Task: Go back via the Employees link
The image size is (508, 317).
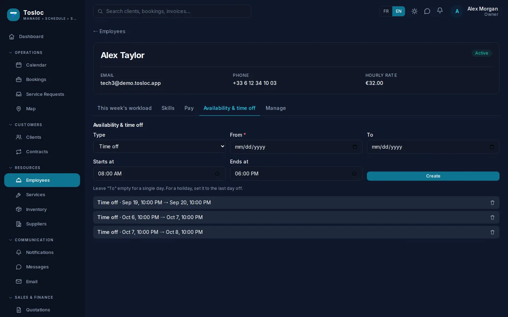Action: coord(109,31)
